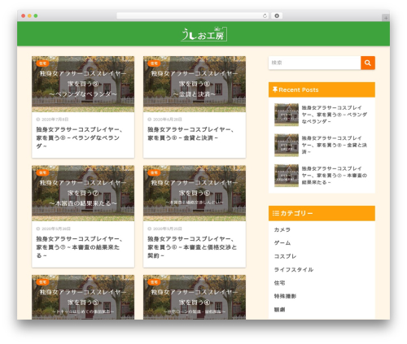Click the reload icon in address bar
The image size is (407, 344).
click(265, 15)
